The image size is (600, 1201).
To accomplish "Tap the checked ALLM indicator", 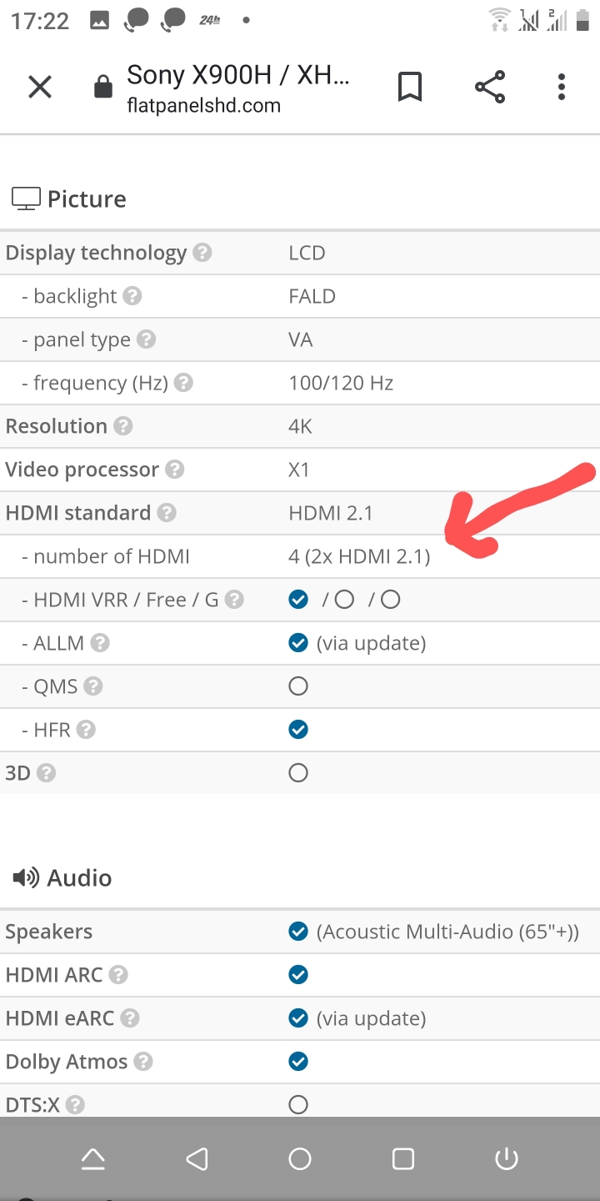I will [298, 643].
